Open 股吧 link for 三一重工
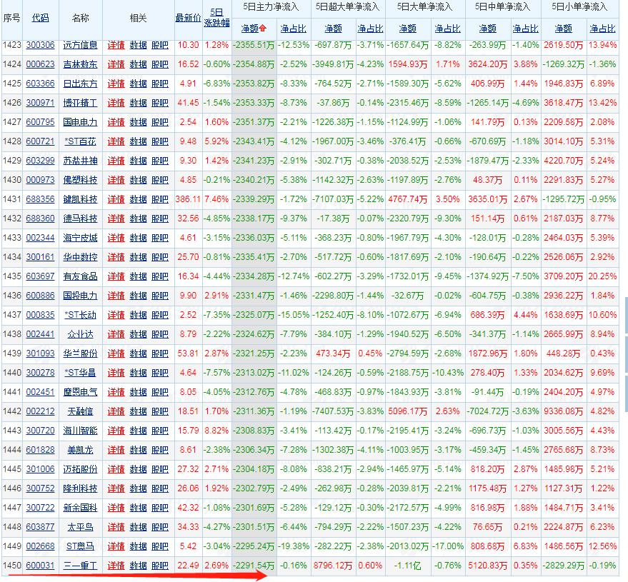The image size is (628, 582). [x=160, y=566]
